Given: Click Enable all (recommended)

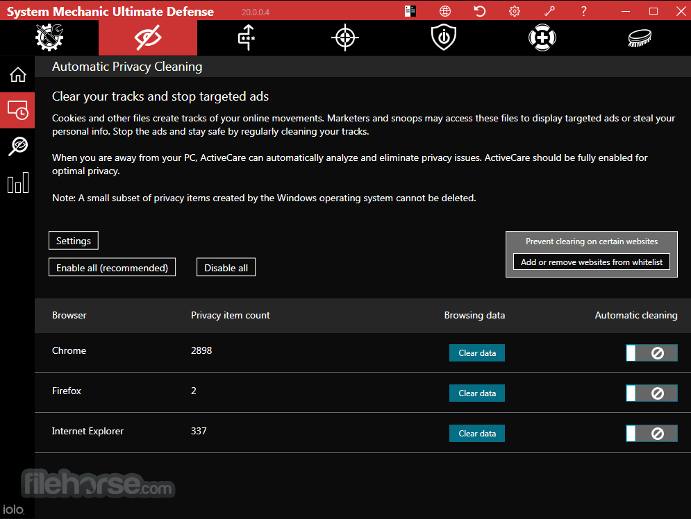Looking at the screenshot, I should click(112, 268).
